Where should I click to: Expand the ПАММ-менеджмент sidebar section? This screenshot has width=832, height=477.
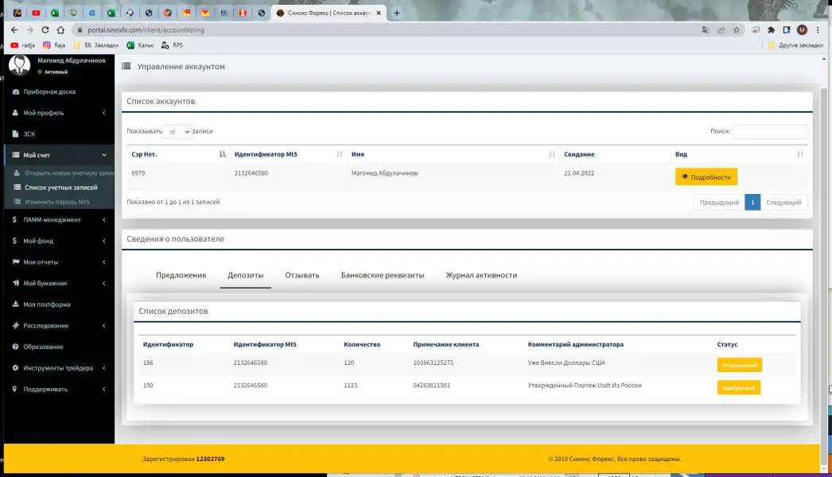tap(57, 219)
